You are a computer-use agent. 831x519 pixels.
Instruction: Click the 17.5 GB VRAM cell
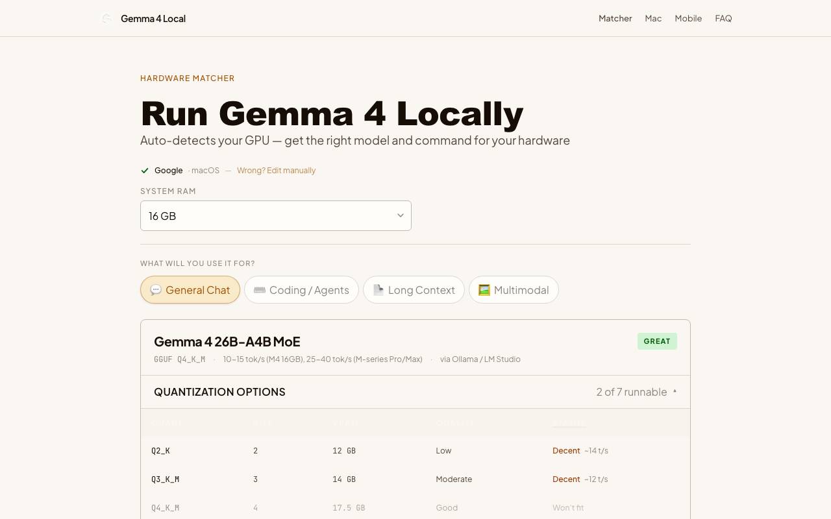349,508
